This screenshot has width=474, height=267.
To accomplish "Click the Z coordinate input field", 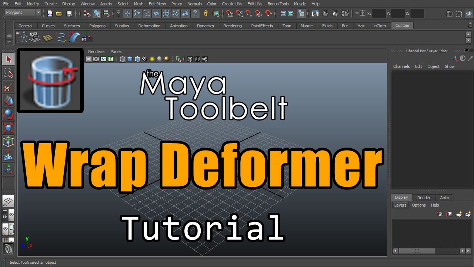I will click(417, 14).
